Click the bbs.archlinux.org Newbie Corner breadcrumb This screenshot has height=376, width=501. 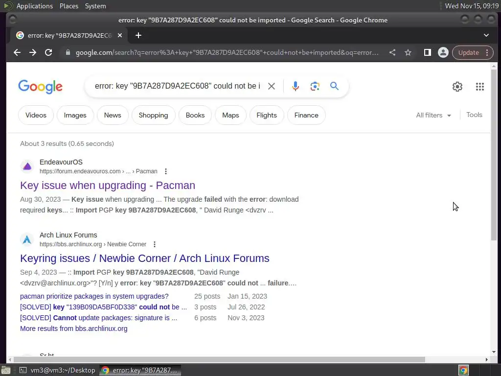[x=93, y=244]
